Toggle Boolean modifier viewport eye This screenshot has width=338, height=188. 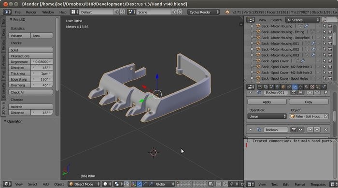[x=300, y=130]
